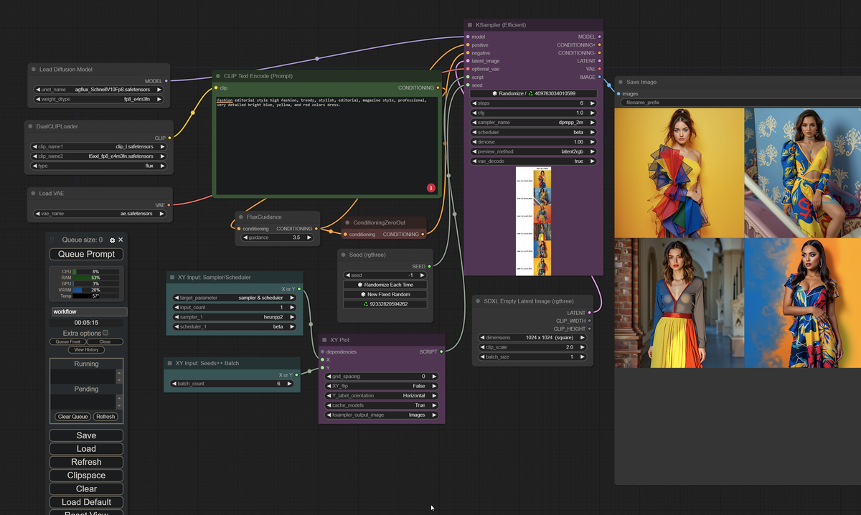The width and height of the screenshot is (861, 515).
Task: Open preview_method dropdown showing latent2rgb
Action: click(533, 151)
